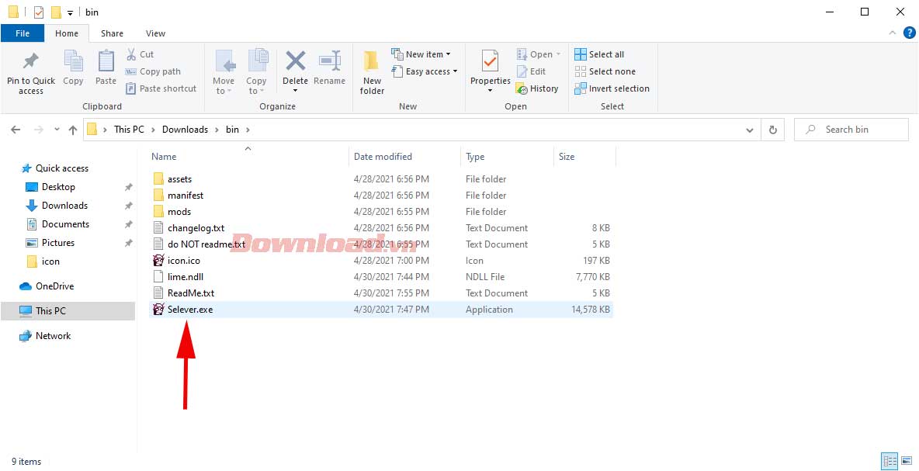Image resolution: width=919 pixels, height=471 pixels.
Task: Collapse the ribbon with the chevron
Action: pyautogui.click(x=893, y=33)
